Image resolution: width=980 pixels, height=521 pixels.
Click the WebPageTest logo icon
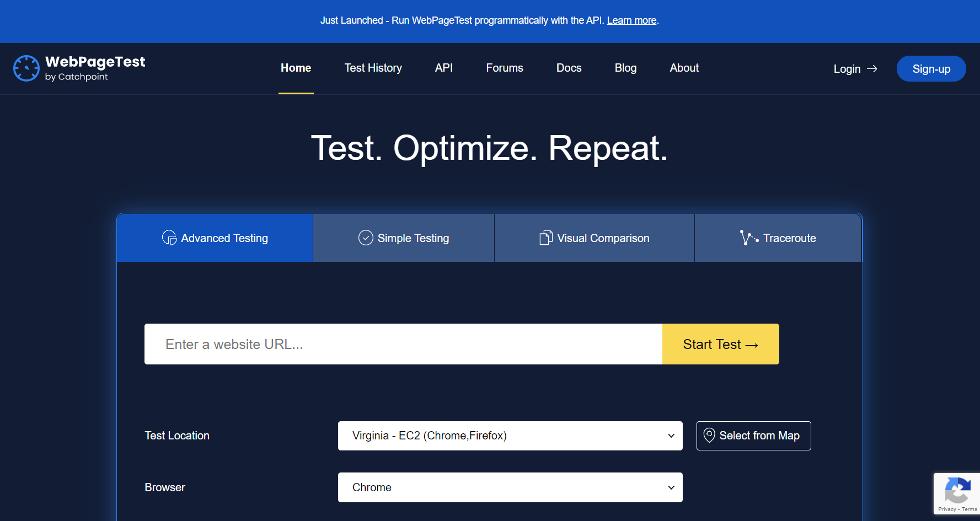[x=26, y=68]
